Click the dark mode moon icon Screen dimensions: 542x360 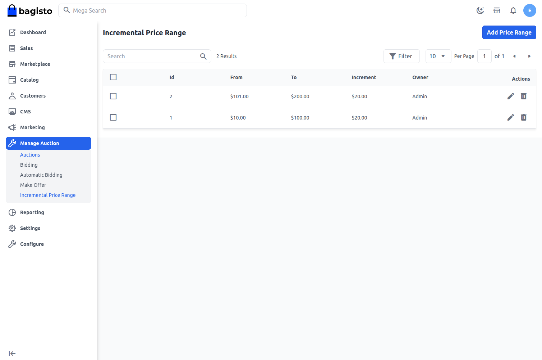(481, 10)
